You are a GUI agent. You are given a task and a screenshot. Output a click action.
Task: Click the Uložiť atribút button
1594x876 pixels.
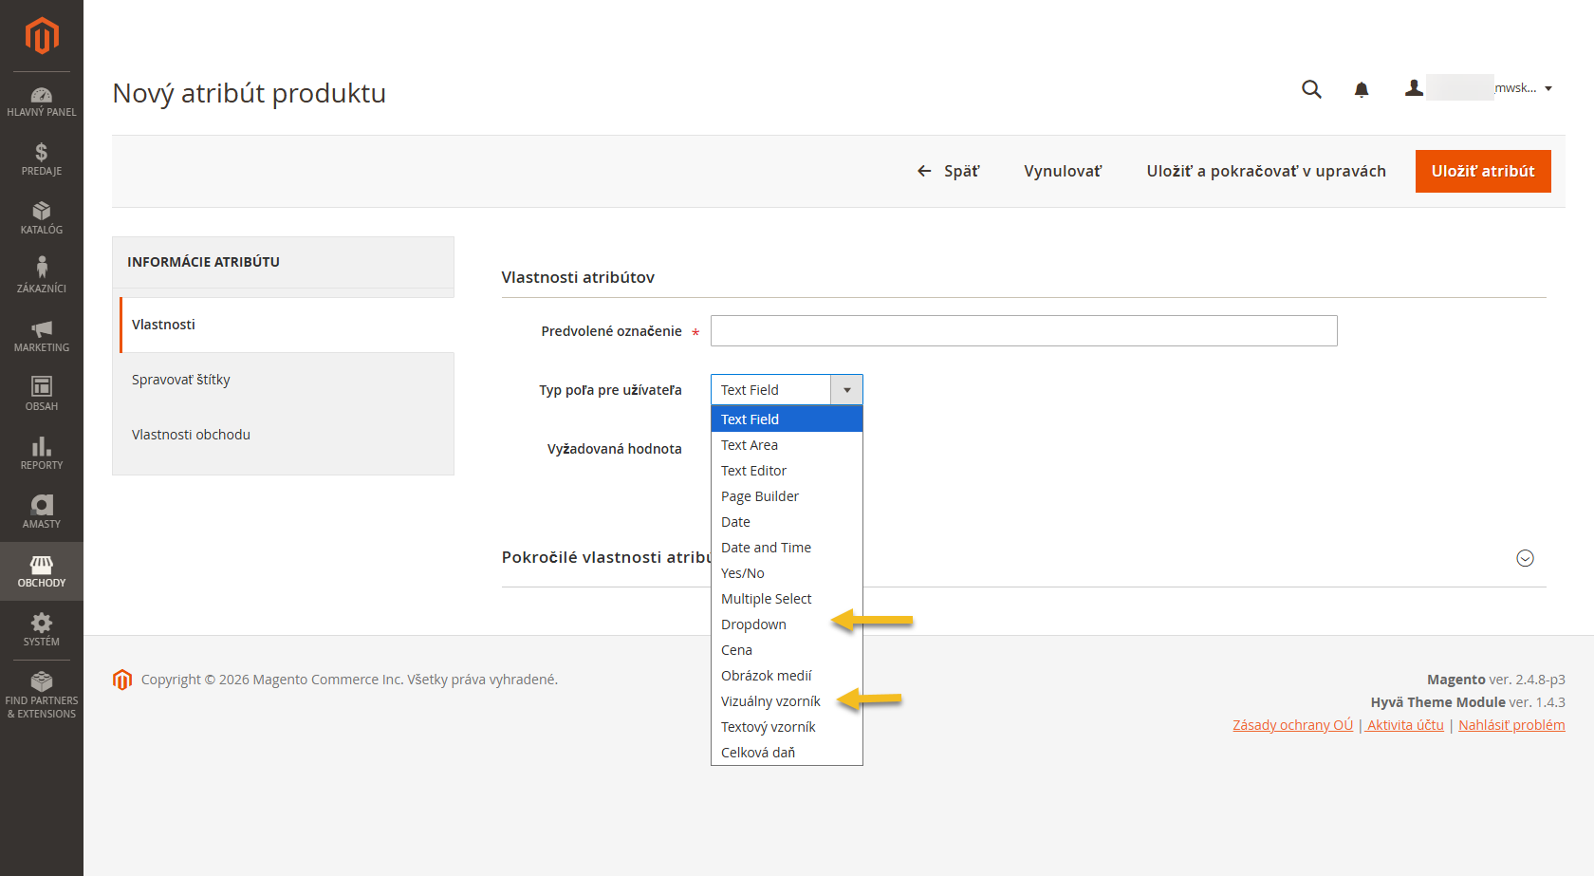click(x=1482, y=172)
